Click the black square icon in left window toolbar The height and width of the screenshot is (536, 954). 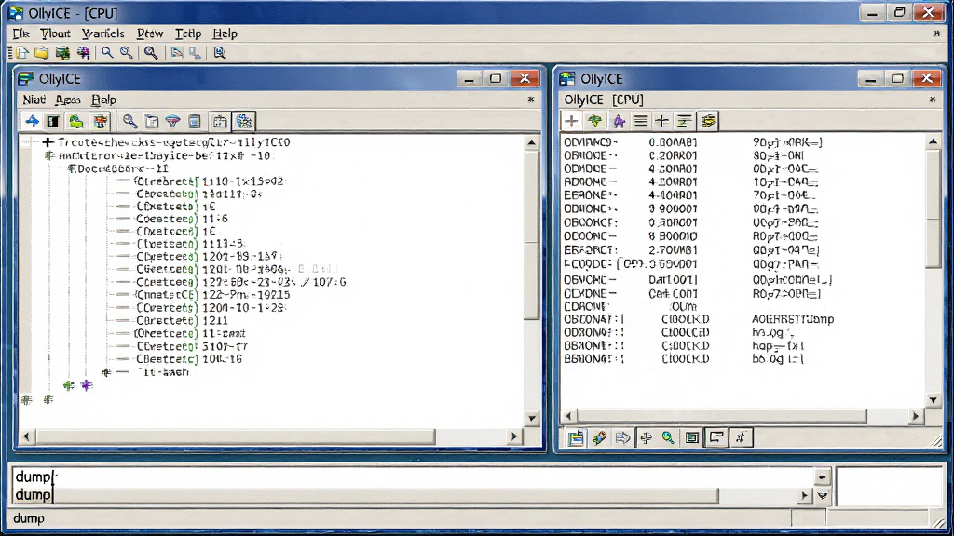(x=53, y=122)
